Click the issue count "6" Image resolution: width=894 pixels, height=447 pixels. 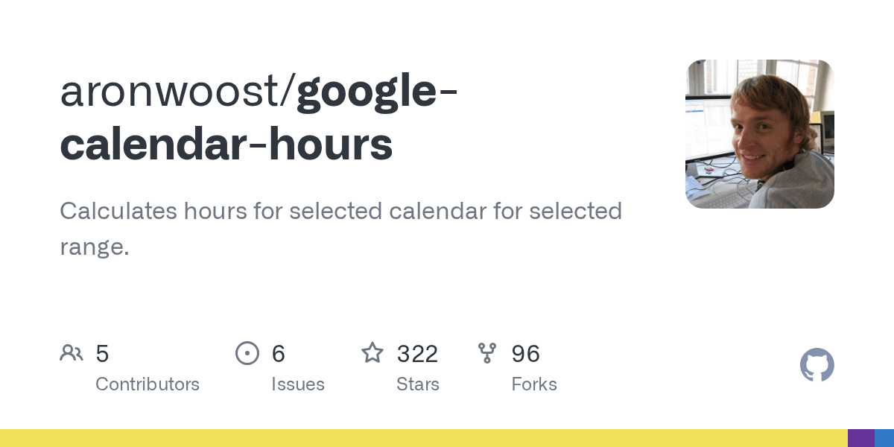(279, 354)
